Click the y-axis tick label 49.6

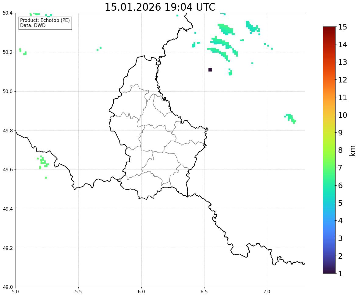pos(8,169)
